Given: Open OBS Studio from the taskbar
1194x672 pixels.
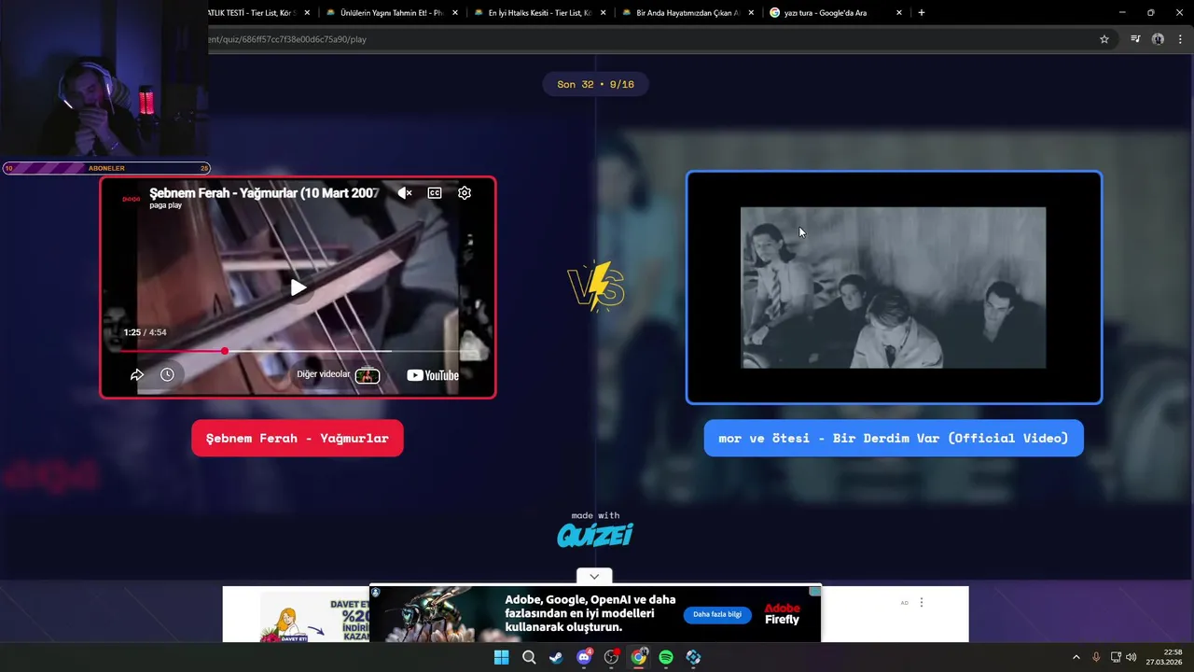Looking at the screenshot, I should pos(611,657).
